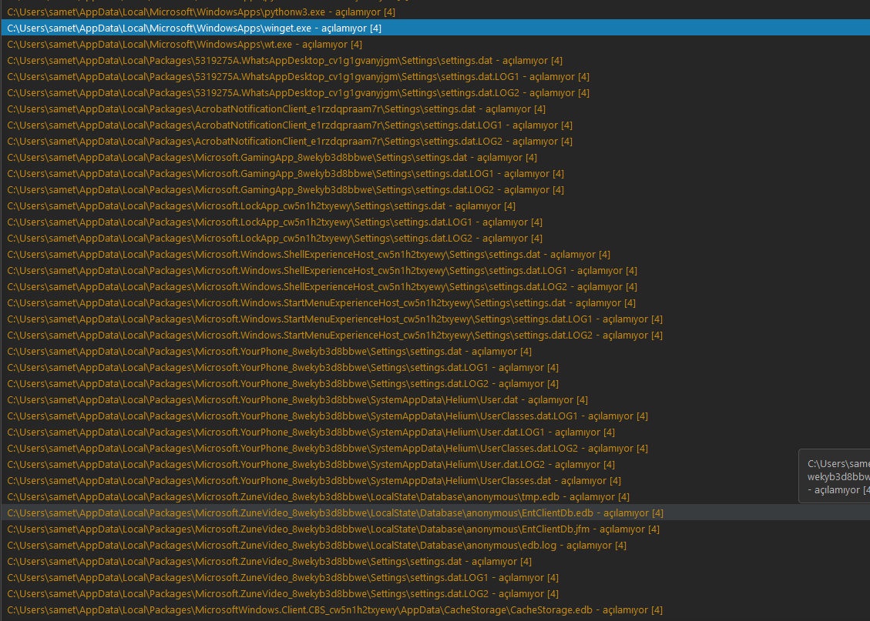Click Microsoft.LockApp Settings\settings.dat - açılamıyor row
This screenshot has height=621, width=870.
coord(435,206)
